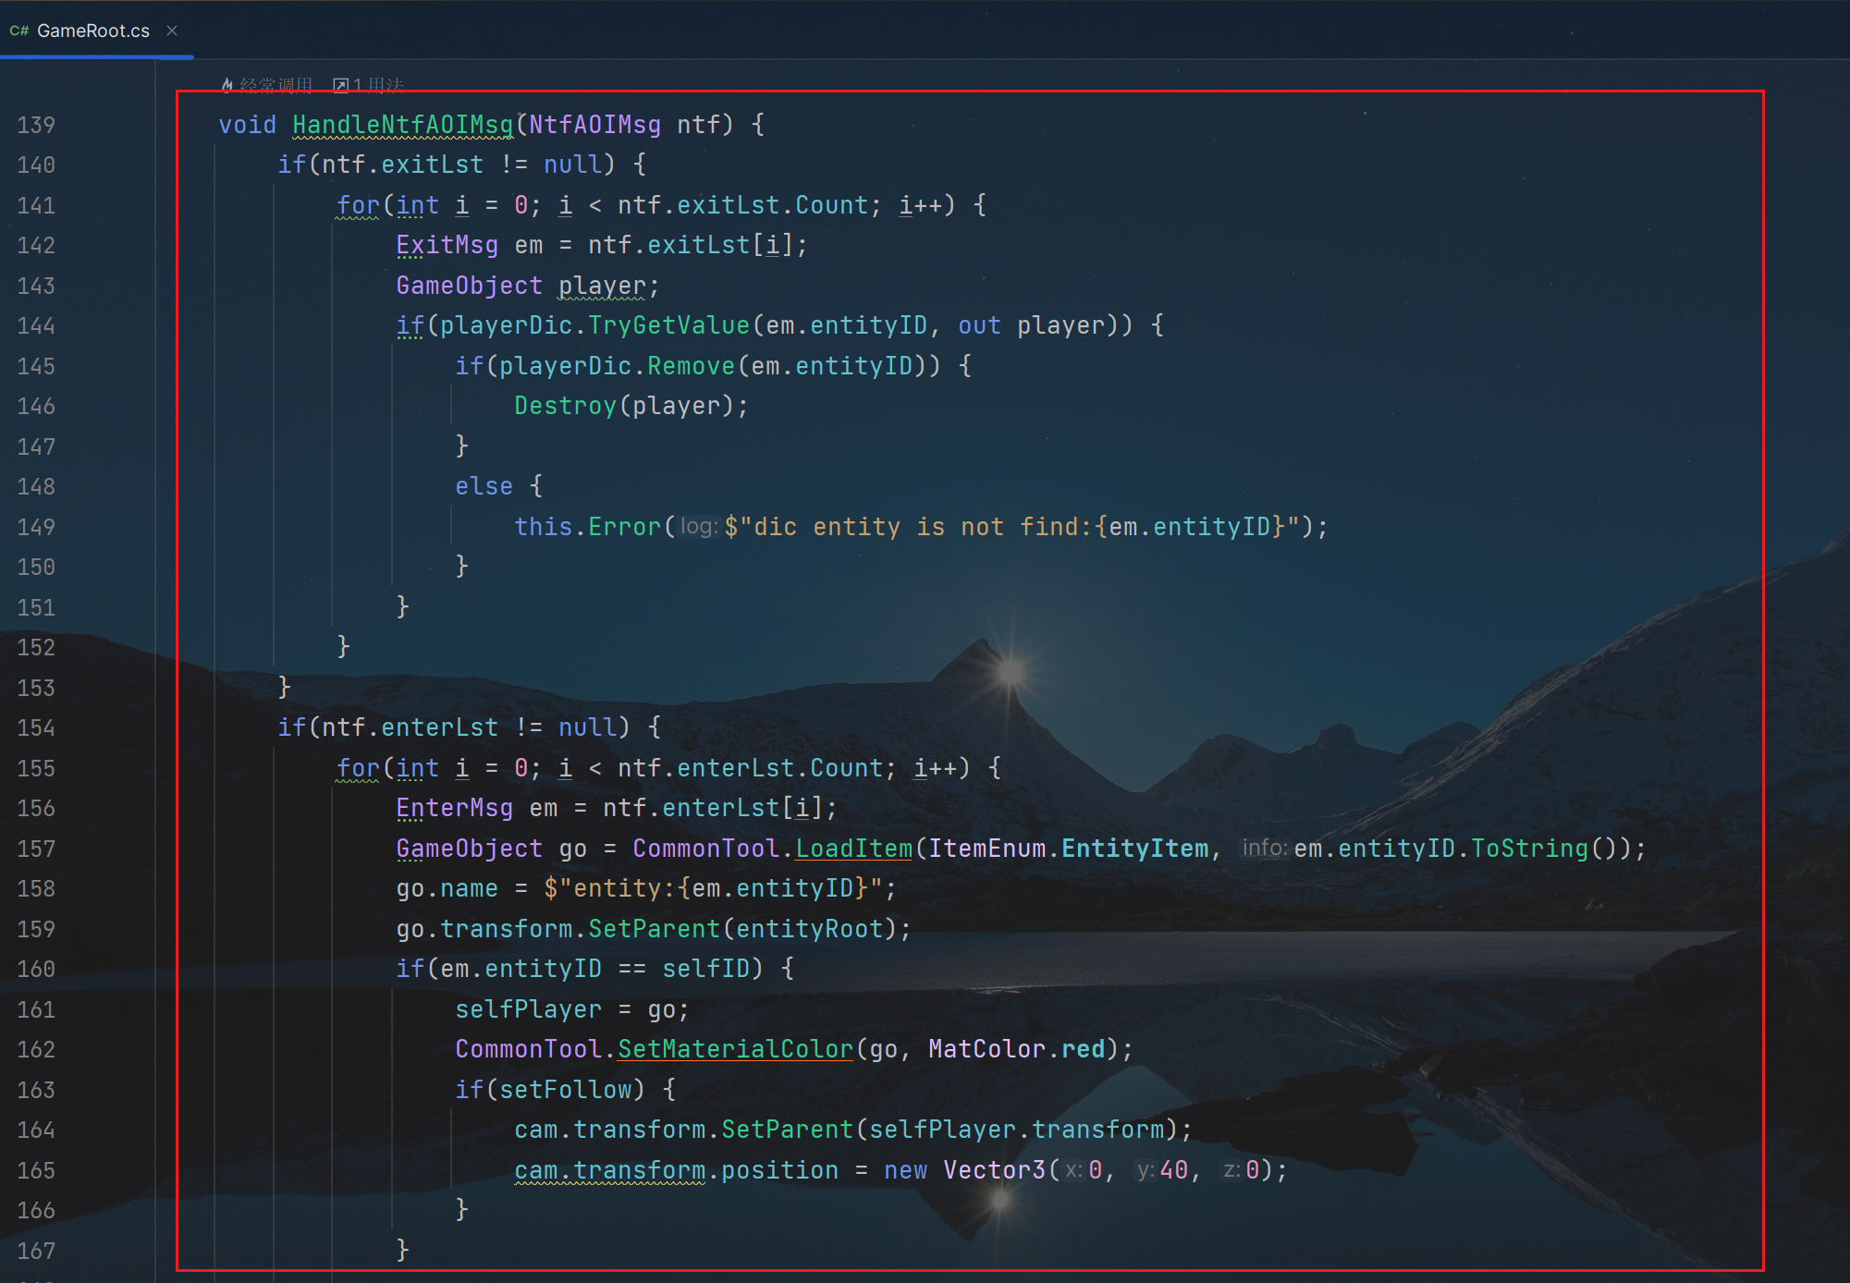1850x1283 pixels.
Task: Click the Destroy call on line 146
Action: (565, 406)
